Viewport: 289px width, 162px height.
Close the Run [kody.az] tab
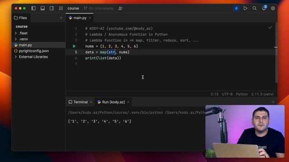[x=128, y=102]
